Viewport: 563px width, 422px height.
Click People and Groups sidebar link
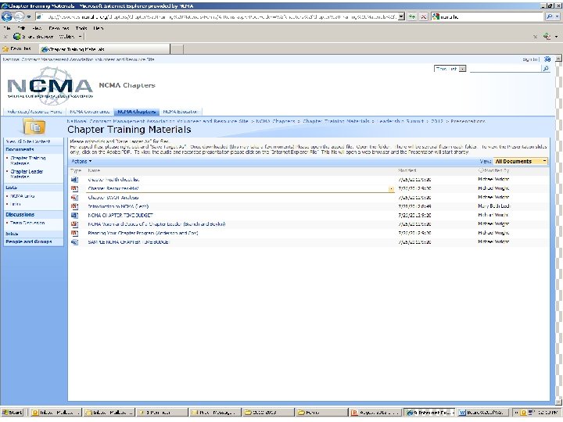(29, 241)
